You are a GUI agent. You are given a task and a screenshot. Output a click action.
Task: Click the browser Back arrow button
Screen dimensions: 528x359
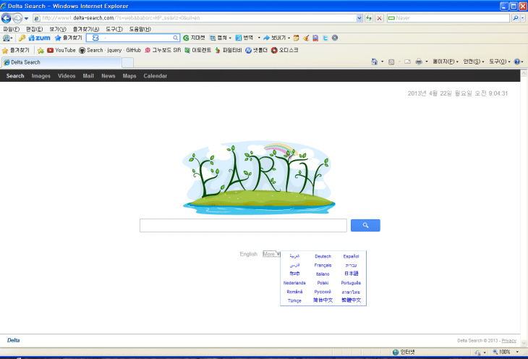tap(7, 17)
